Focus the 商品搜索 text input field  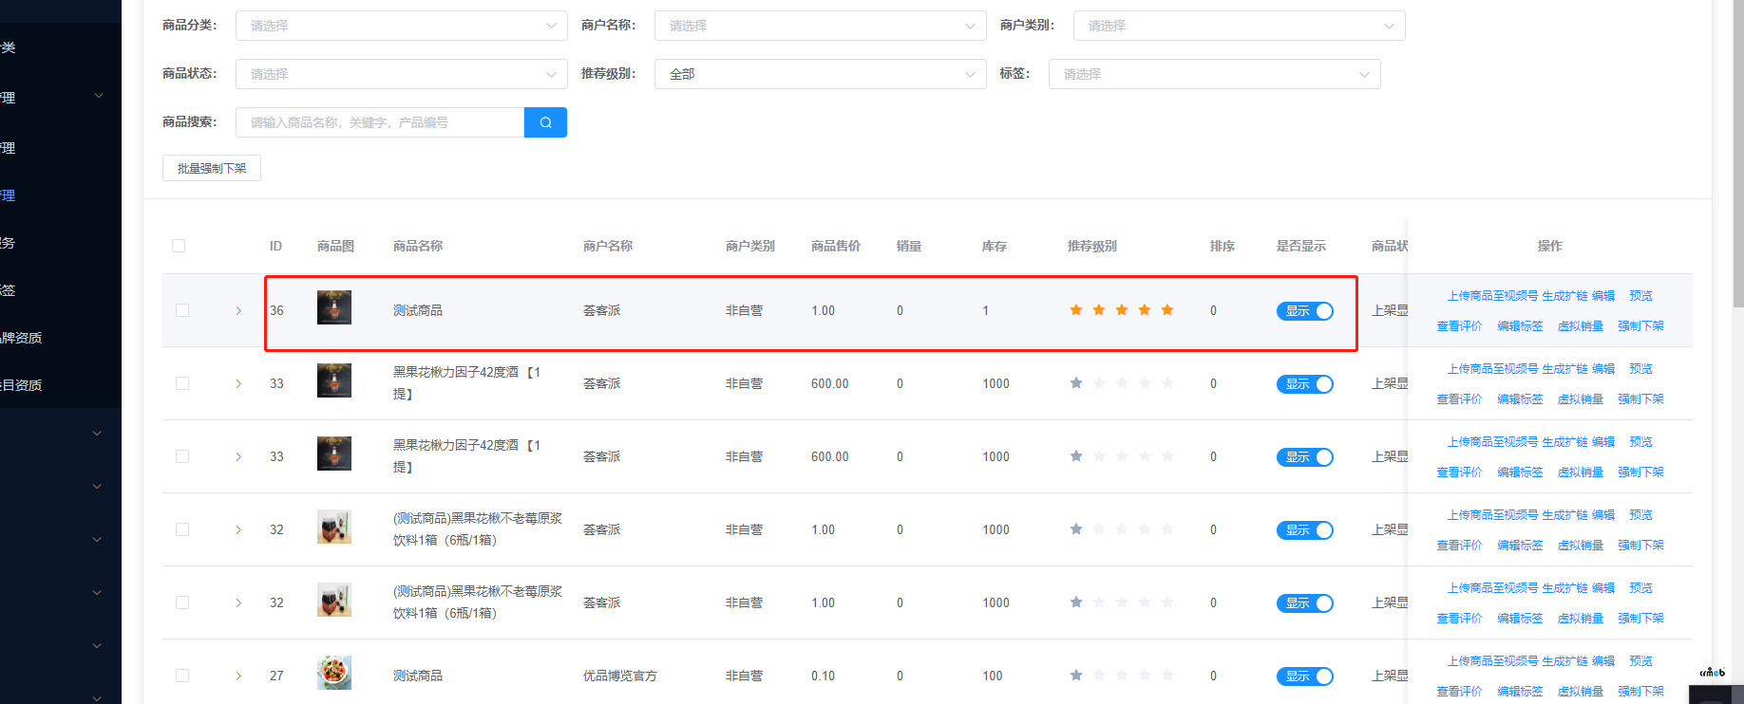coord(380,122)
